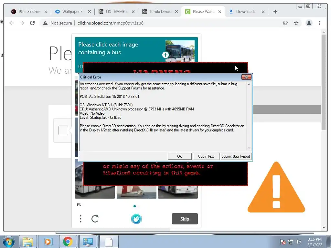Click the orange warning triangle icon
The height and width of the screenshot is (248, 331).
(x=276, y=187)
